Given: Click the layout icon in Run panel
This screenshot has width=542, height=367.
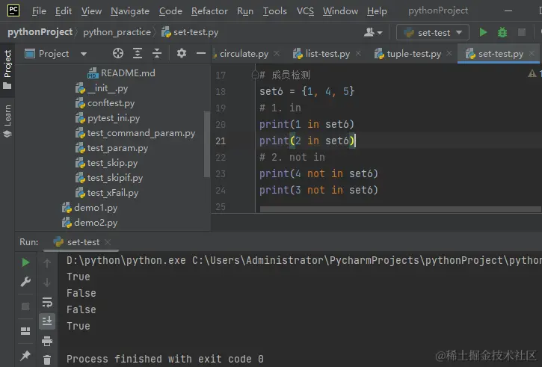Looking at the screenshot, I should (25, 331).
